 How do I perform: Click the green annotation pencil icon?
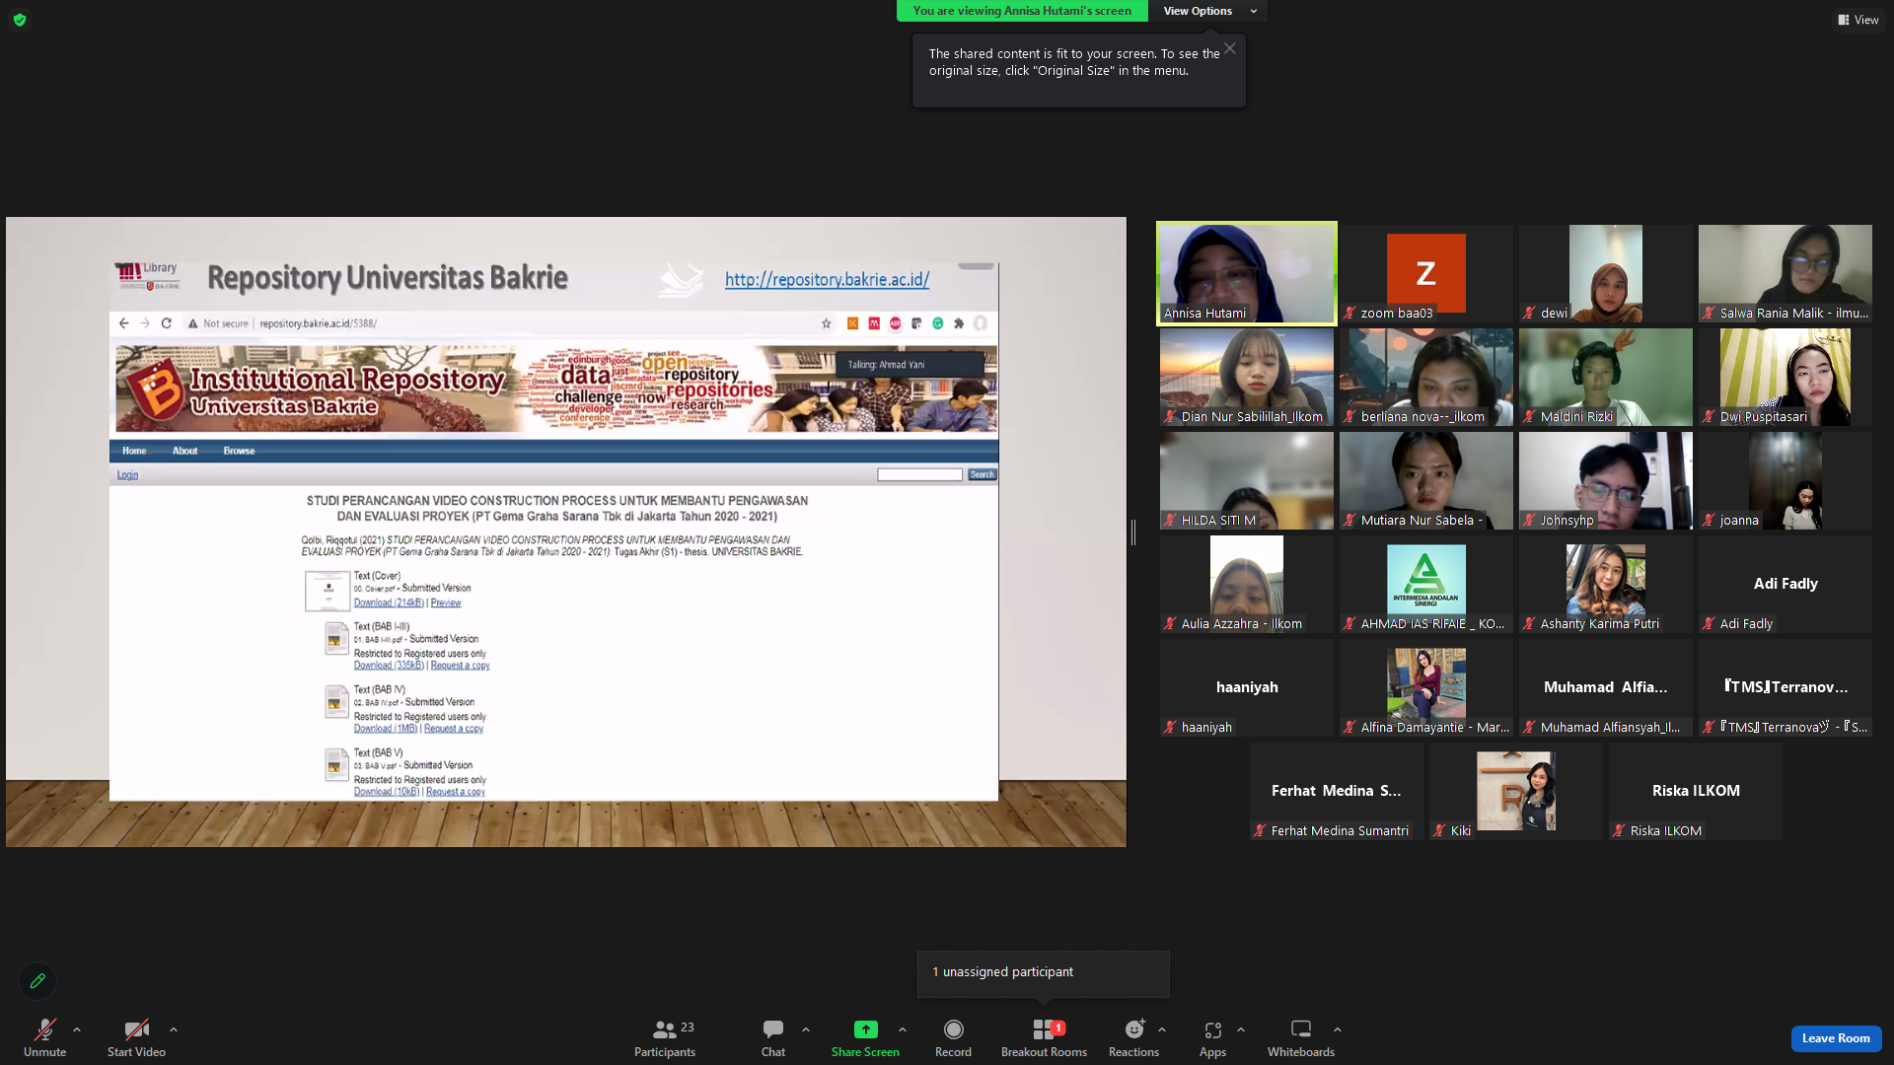37,981
